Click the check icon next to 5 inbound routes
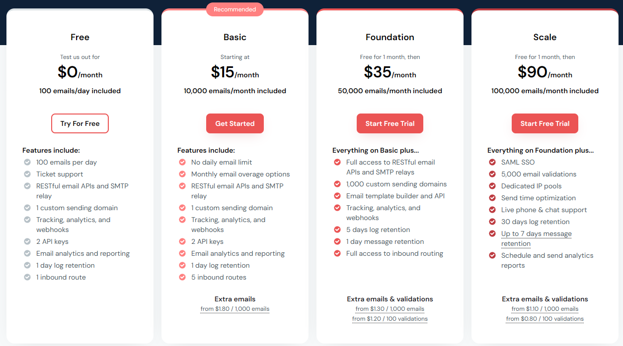 pos(182,277)
